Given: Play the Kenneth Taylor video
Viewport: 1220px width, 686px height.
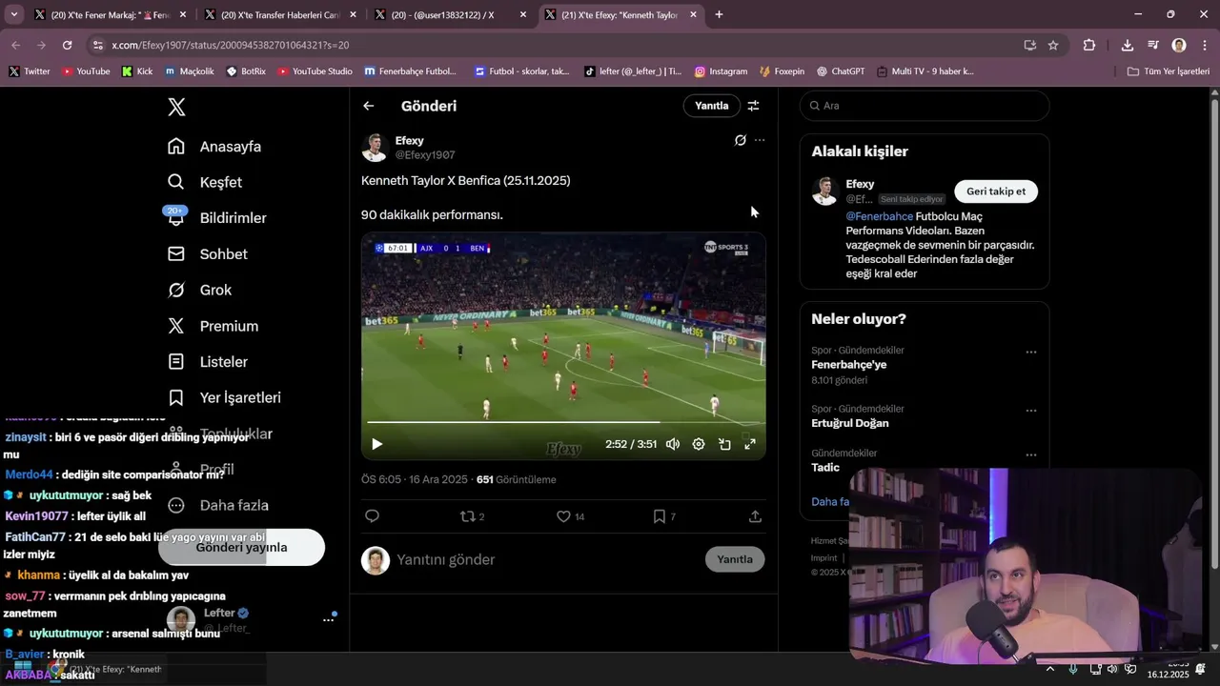Looking at the screenshot, I should 377,444.
